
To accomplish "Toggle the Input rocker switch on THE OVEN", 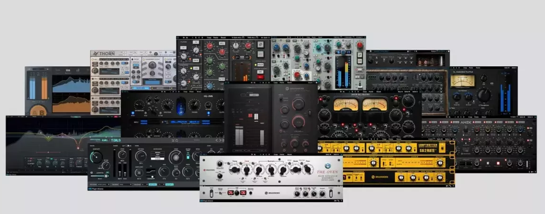I will [211, 194].
